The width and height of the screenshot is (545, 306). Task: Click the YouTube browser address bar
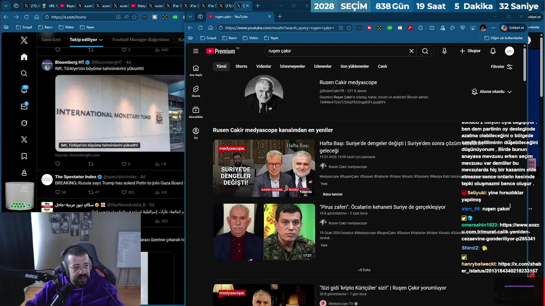(279, 28)
